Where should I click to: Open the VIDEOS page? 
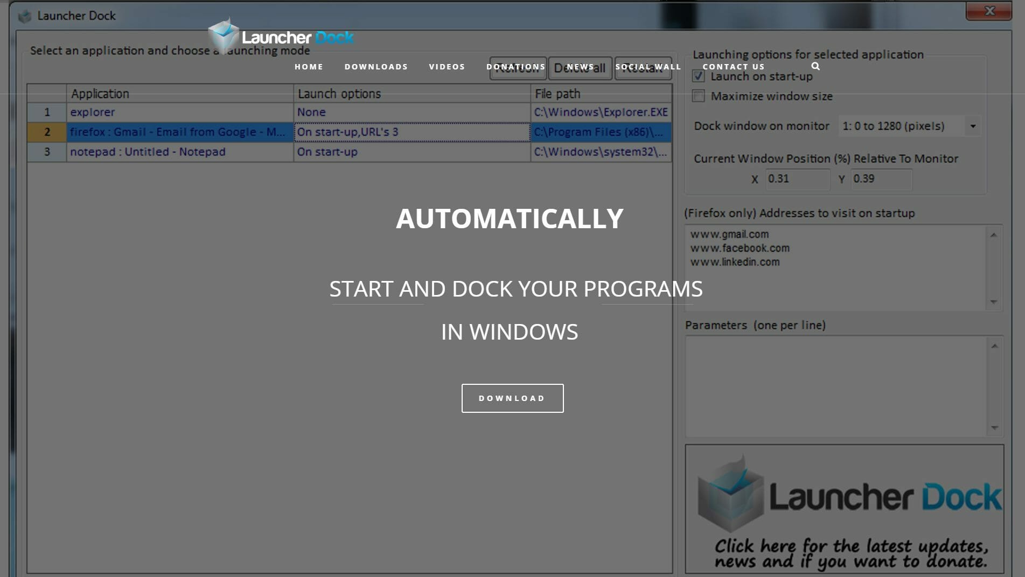tap(447, 66)
